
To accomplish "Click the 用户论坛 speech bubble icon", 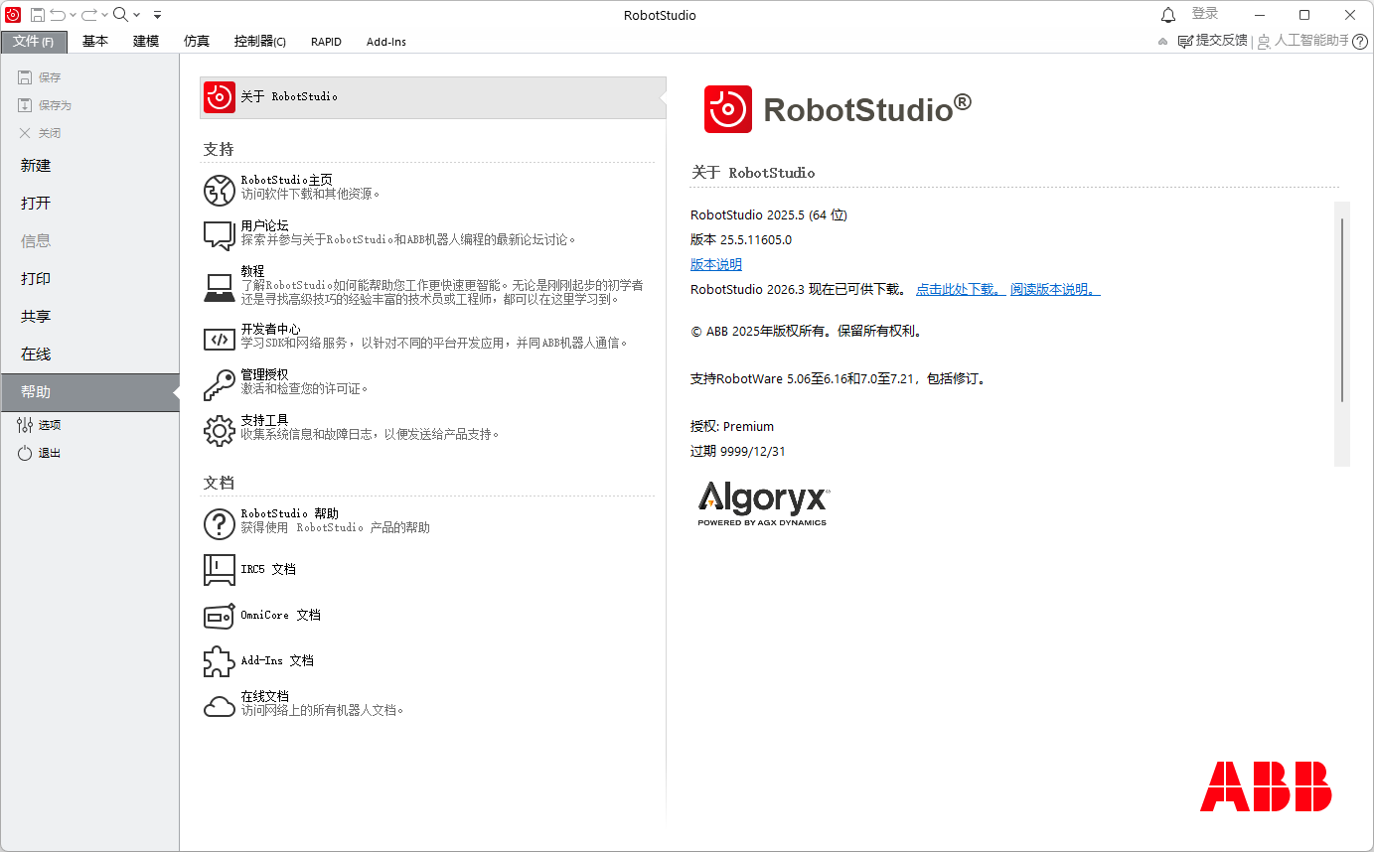I will tap(219, 235).
